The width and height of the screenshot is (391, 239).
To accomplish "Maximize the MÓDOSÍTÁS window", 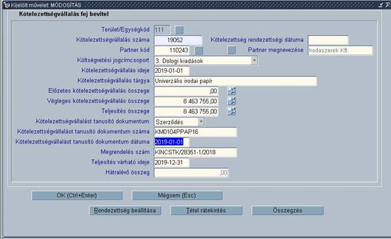I will coord(387,5).
